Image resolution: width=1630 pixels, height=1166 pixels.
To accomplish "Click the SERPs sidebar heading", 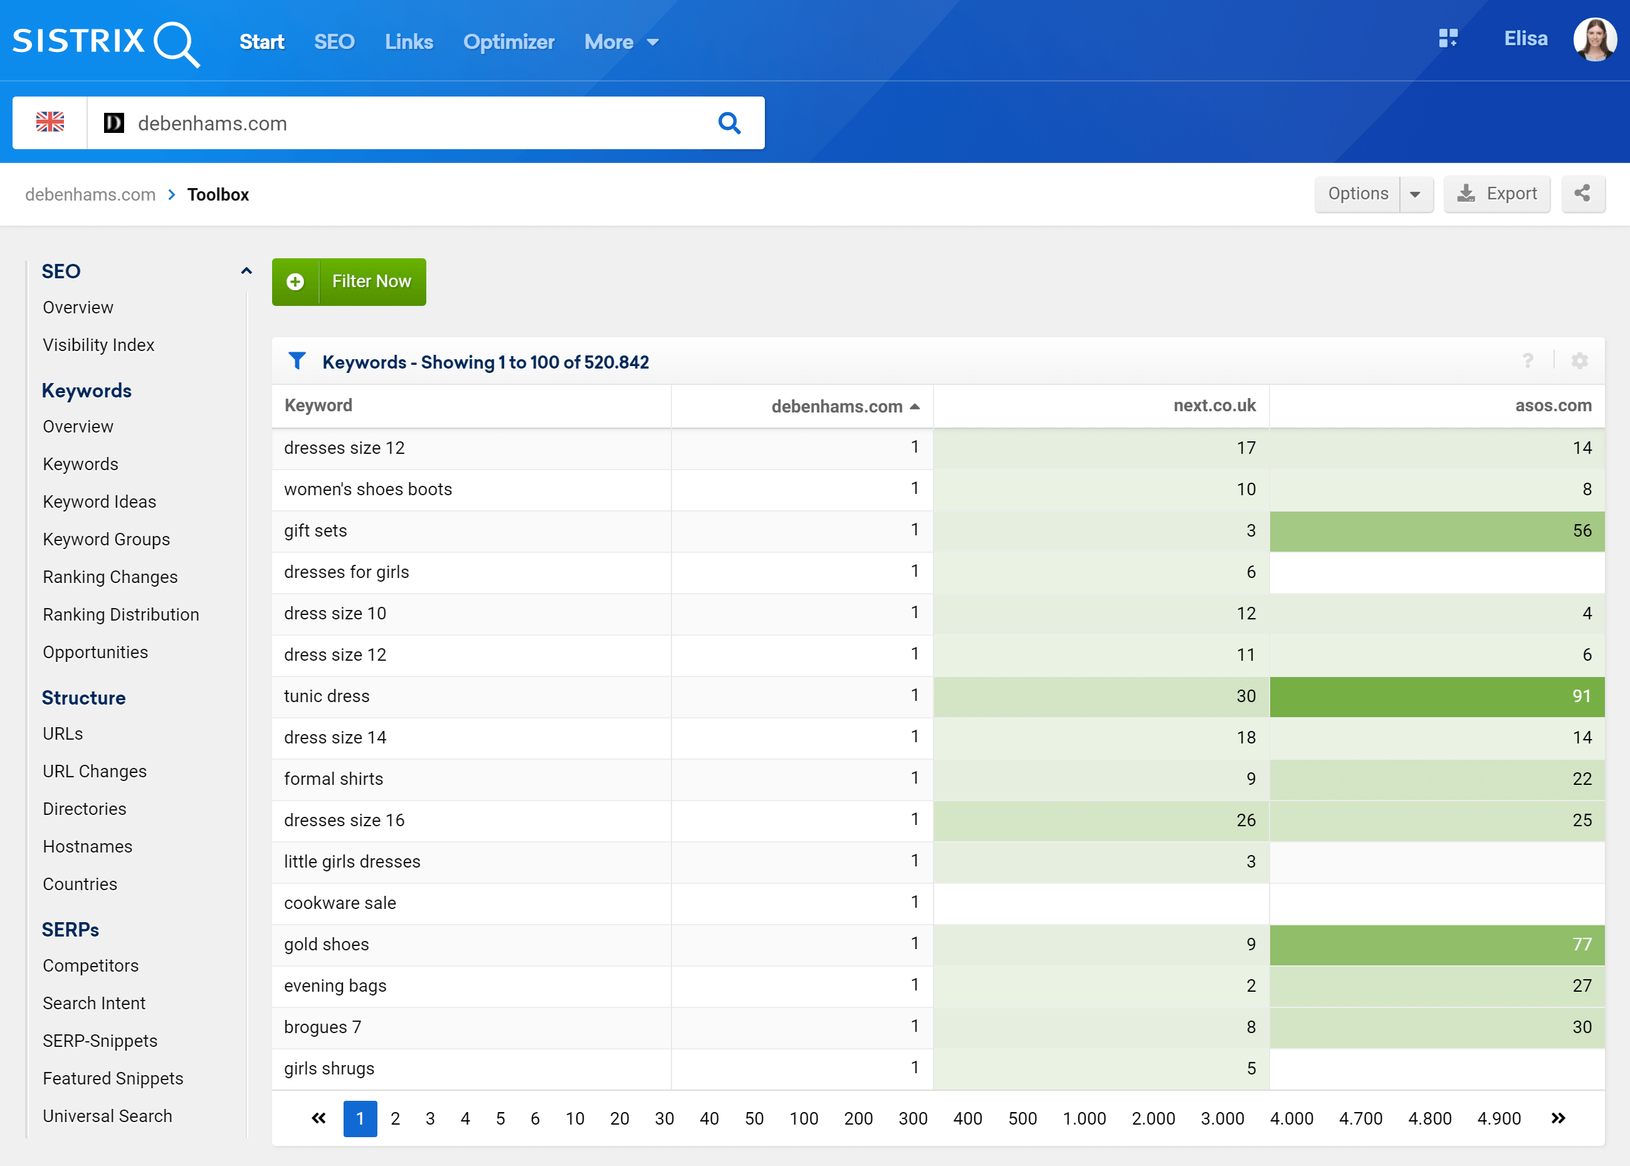I will 70,930.
